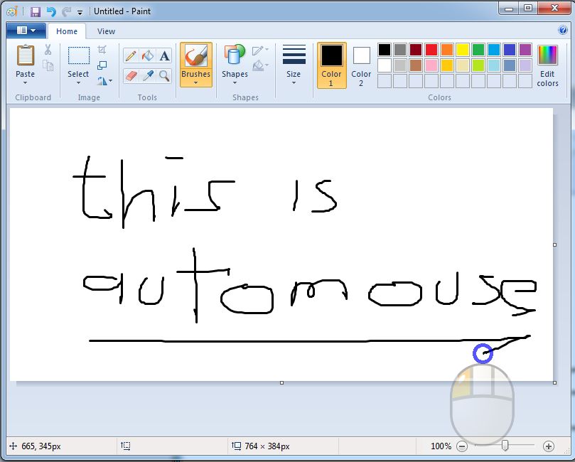The height and width of the screenshot is (462, 575).
Task: Open the Brushes dropdown arrow
Action: pyautogui.click(x=195, y=82)
